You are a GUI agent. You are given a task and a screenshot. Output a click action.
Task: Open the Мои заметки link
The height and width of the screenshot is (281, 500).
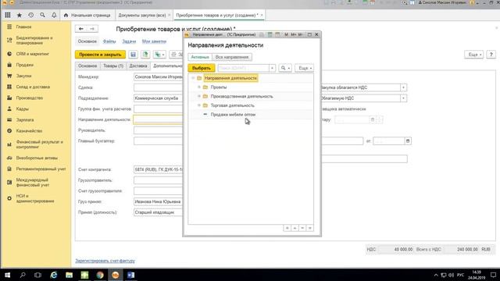(154, 41)
